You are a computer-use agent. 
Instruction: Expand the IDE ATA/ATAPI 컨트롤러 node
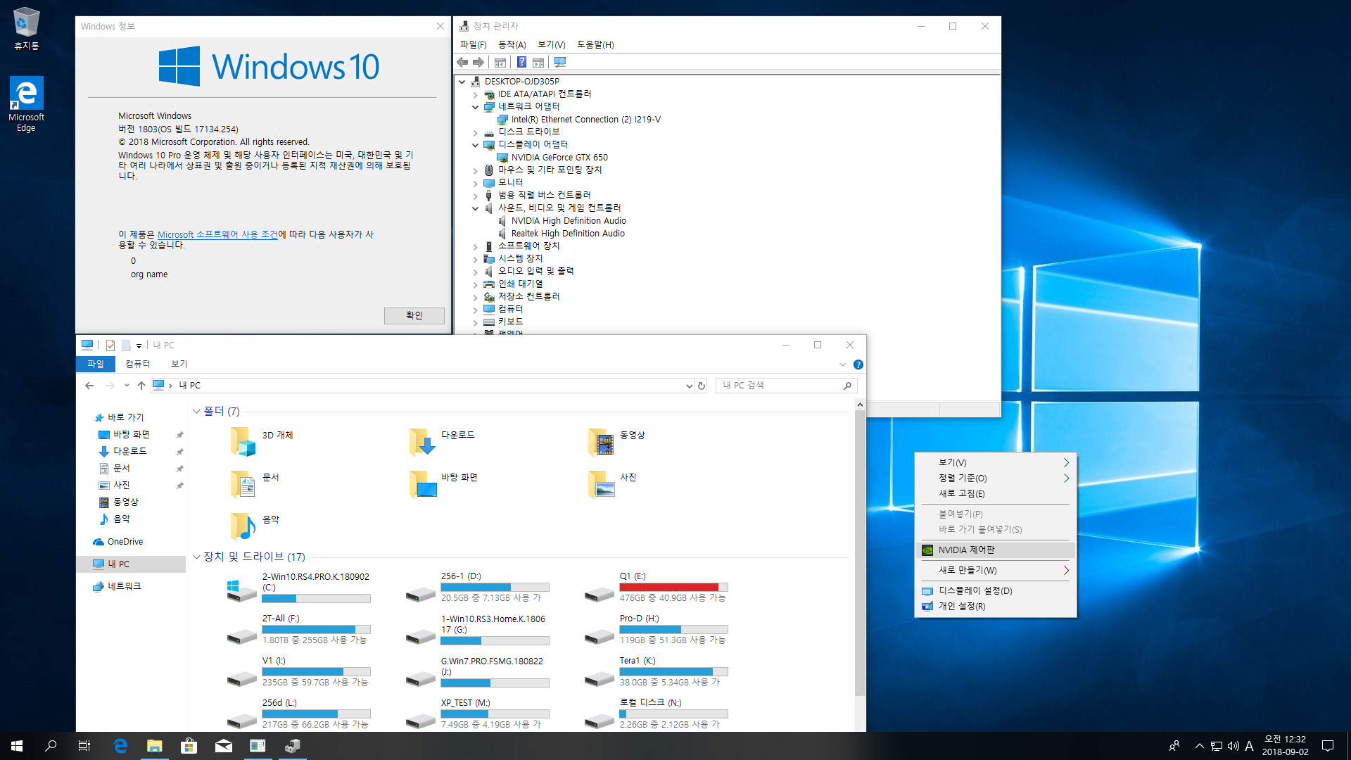pyautogui.click(x=475, y=94)
